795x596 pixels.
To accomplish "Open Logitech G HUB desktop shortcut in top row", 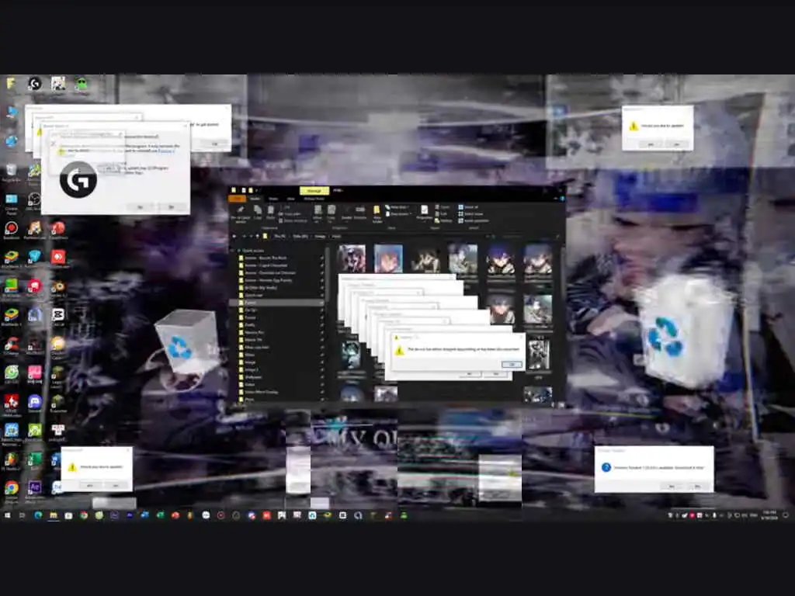I will click(x=34, y=84).
